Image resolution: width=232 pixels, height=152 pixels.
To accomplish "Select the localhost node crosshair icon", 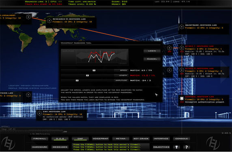I will (x=28, y=17).
